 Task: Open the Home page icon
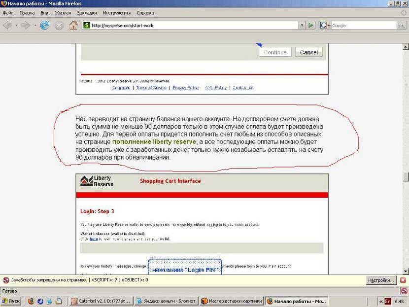73,25
